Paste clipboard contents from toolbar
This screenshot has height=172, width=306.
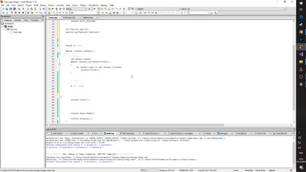[x=35, y=9]
